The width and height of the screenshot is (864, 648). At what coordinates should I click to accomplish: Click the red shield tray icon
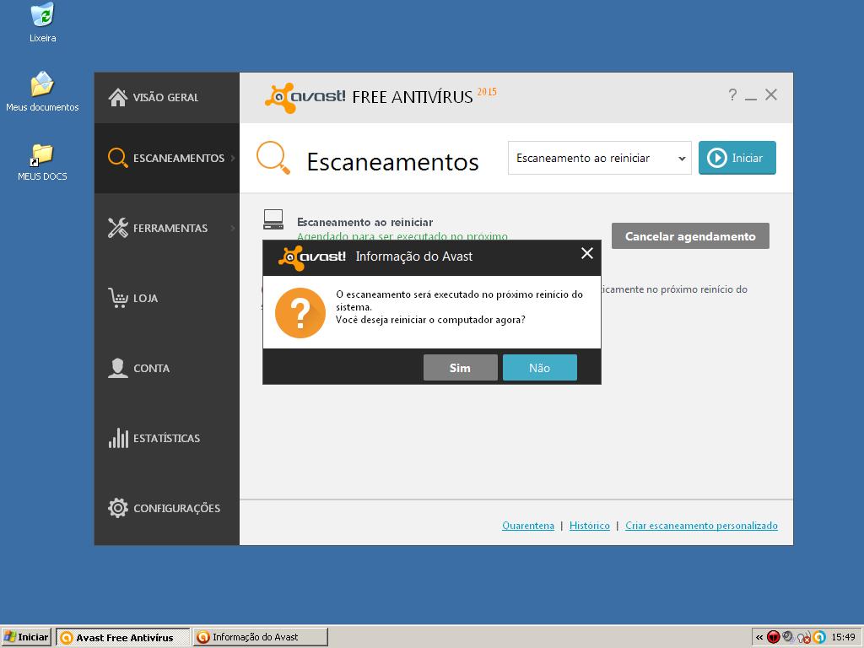click(x=773, y=638)
